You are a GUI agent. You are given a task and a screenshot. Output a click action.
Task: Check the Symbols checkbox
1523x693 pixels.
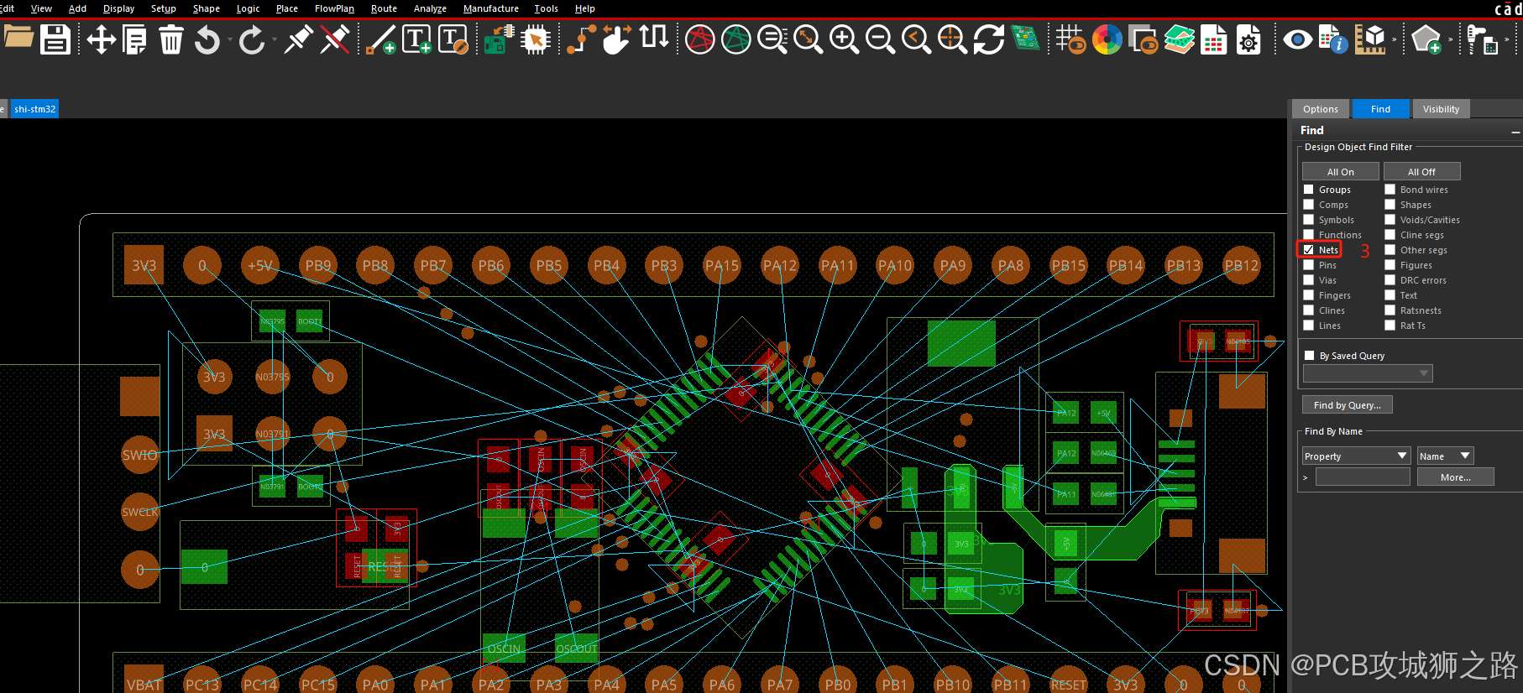pos(1308,220)
